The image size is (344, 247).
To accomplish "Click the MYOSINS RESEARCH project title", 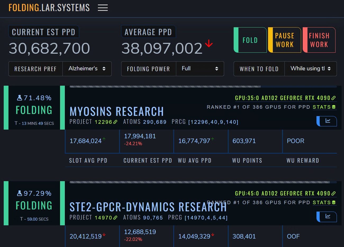I will coord(116,112).
